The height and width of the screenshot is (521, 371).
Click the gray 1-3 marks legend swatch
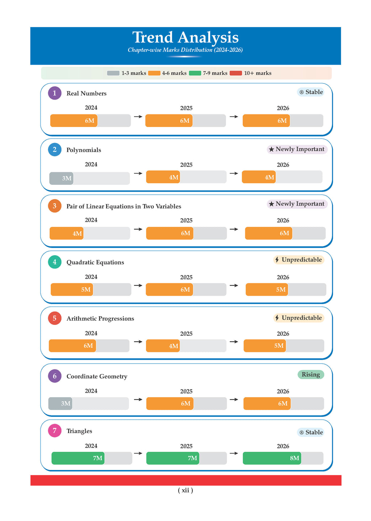(x=113, y=73)
